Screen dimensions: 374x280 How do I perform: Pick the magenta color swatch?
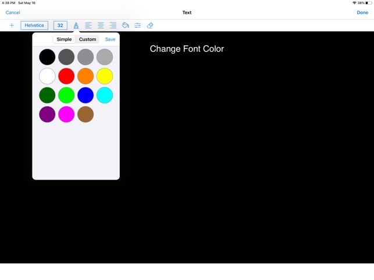coord(66,114)
